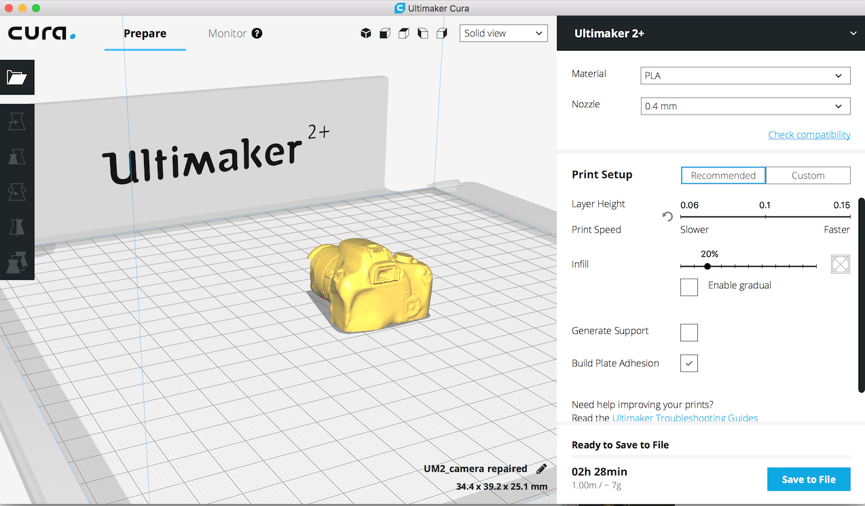The height and width of the screenshot is (506, 865).
Task: Open the Prepare tab
Action: coord(145,33)
